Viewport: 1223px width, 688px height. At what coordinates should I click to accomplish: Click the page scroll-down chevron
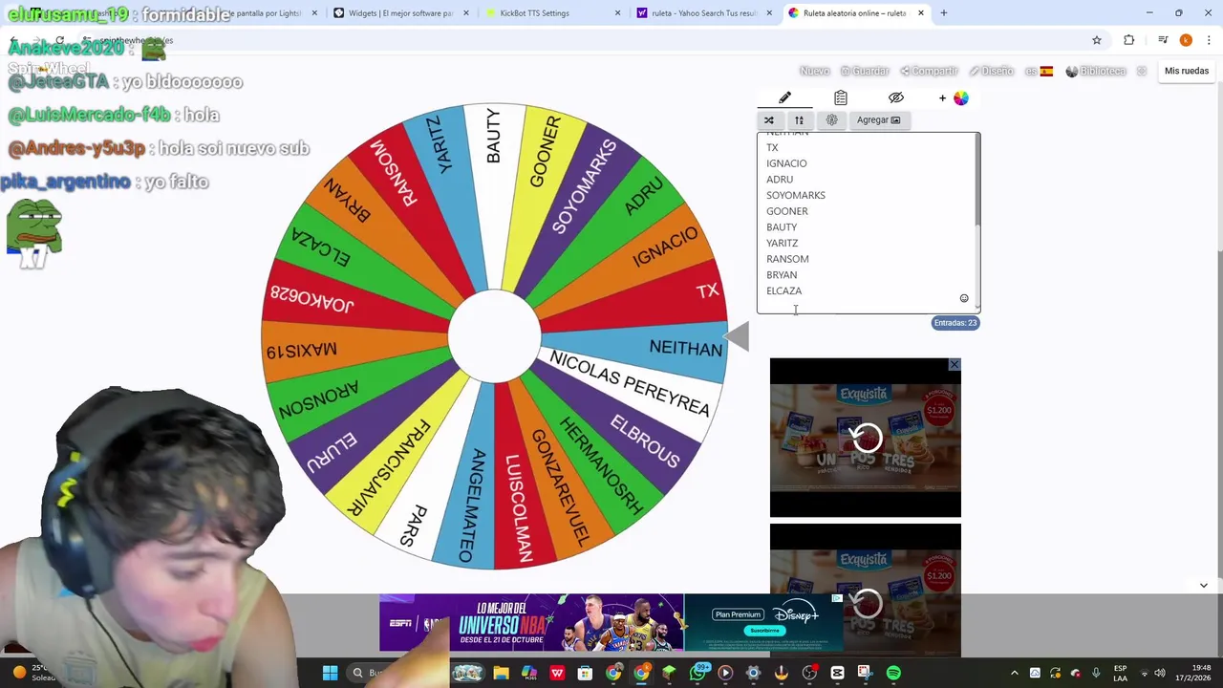(x=1203, y=585)
